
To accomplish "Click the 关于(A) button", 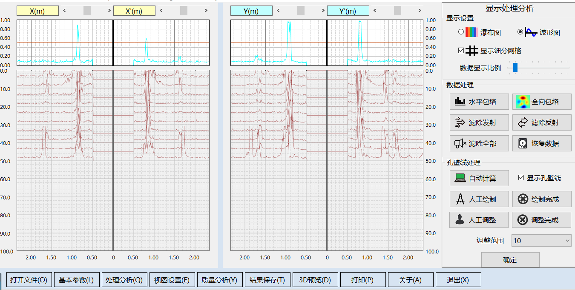I will point(411,280).
